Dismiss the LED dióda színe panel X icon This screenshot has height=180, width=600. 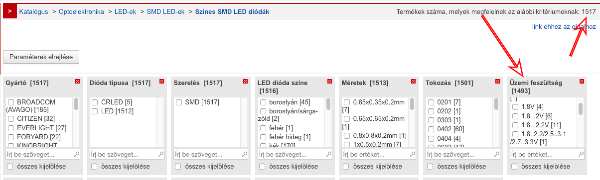pos(329,81)
